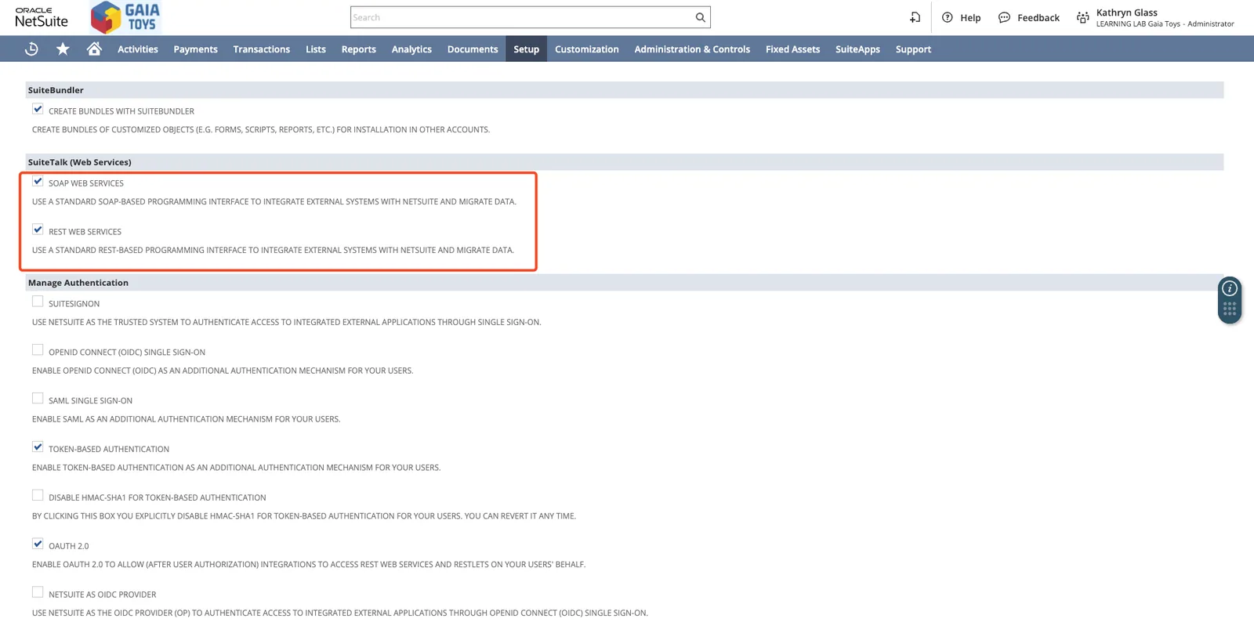Open the Documents menu

coord(473,49)
